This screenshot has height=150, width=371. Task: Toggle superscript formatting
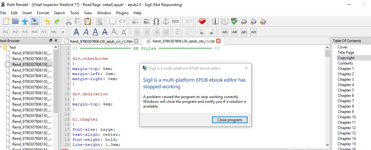pos(124,32)
